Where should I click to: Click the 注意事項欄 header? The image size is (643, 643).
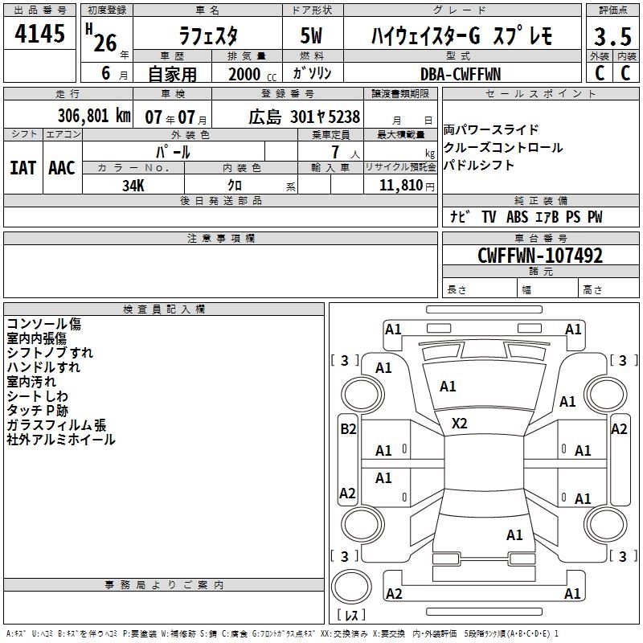(x=220, y=238)
